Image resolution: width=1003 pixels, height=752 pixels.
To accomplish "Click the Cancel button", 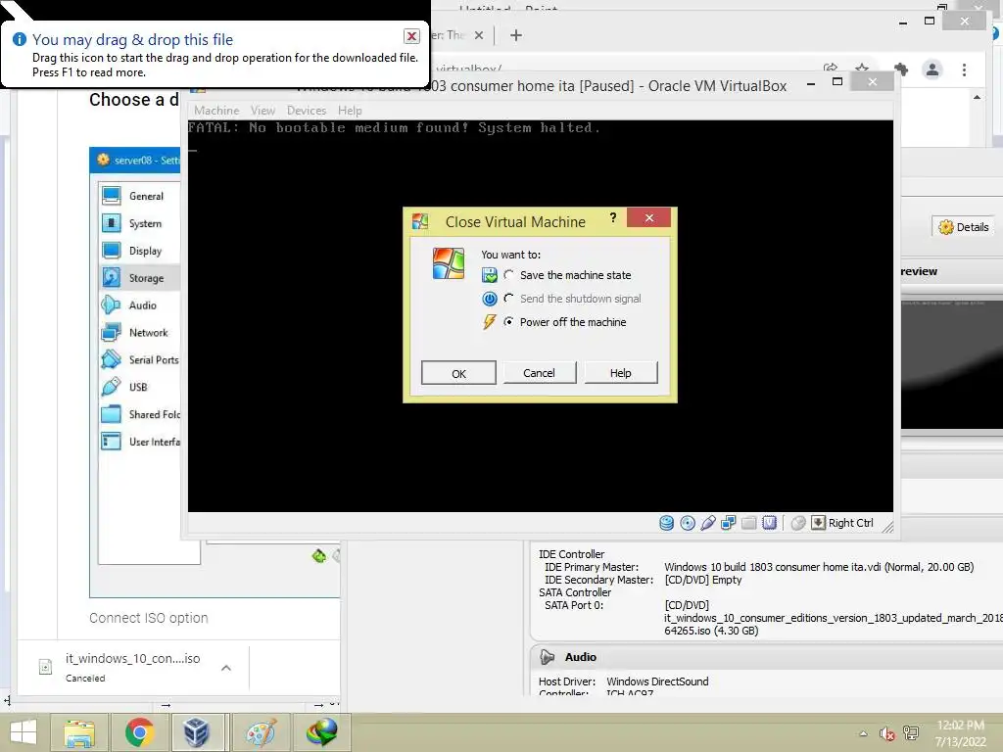I will (540, 373).
